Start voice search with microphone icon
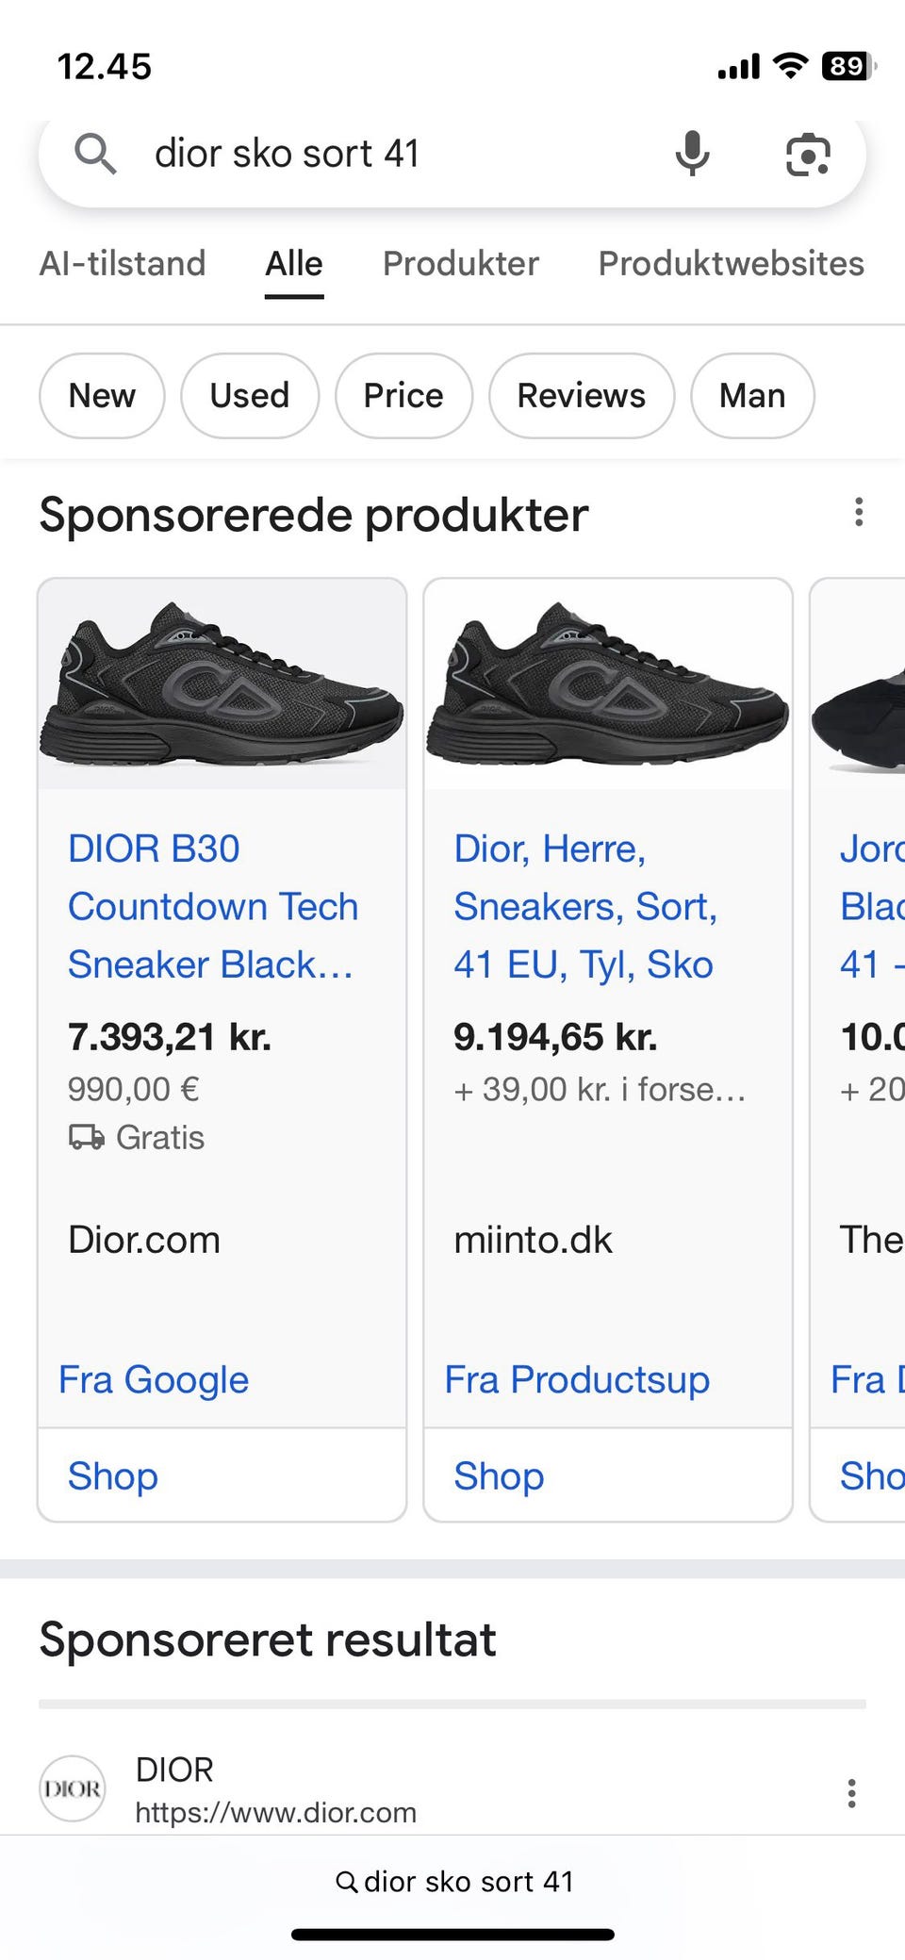Viewport: 905px width, 1960px height. coord(692,154)
